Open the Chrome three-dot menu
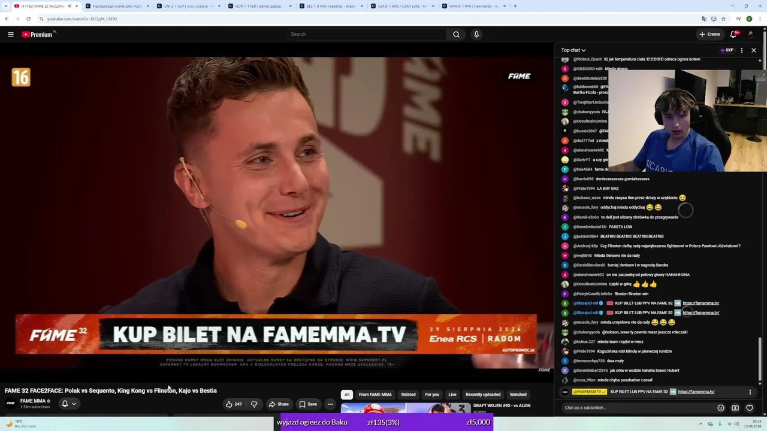Viewport: 767px width, 431px height. click(x=760, y=19)
